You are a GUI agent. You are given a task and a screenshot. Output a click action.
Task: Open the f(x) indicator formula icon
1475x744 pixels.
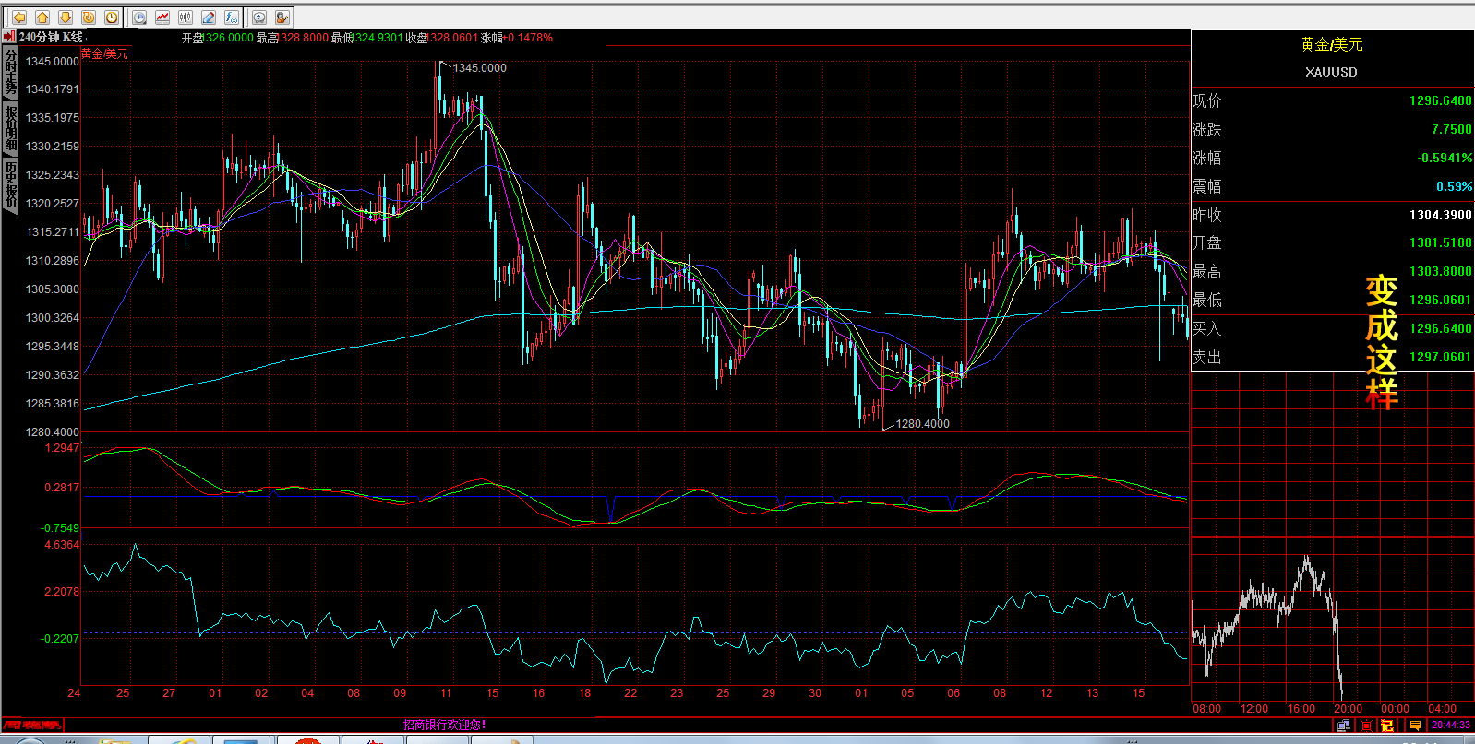coord(232,17)
